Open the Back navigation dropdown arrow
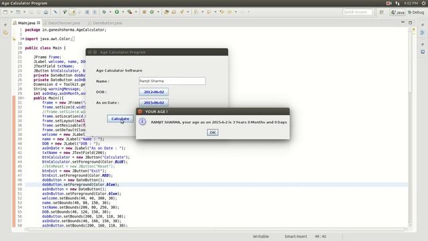428x241 pixels. point(236,12)
